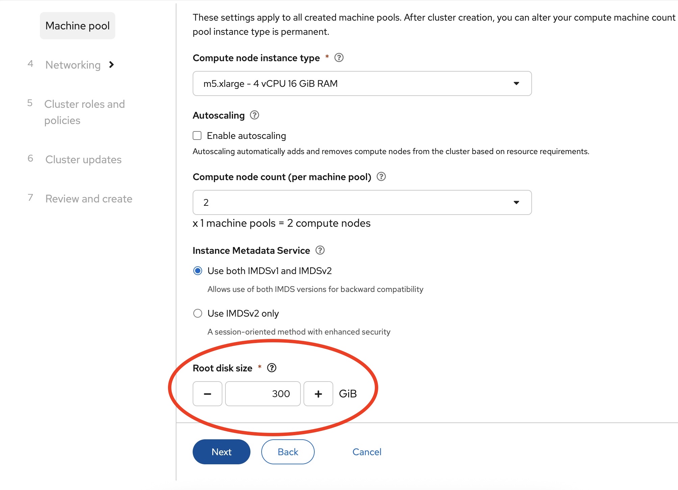The height and width of the screenshot is (490, 678).
Task: Click help icon next to Compute node instance type
Action: pyautogui.click(x=339, y=58)
